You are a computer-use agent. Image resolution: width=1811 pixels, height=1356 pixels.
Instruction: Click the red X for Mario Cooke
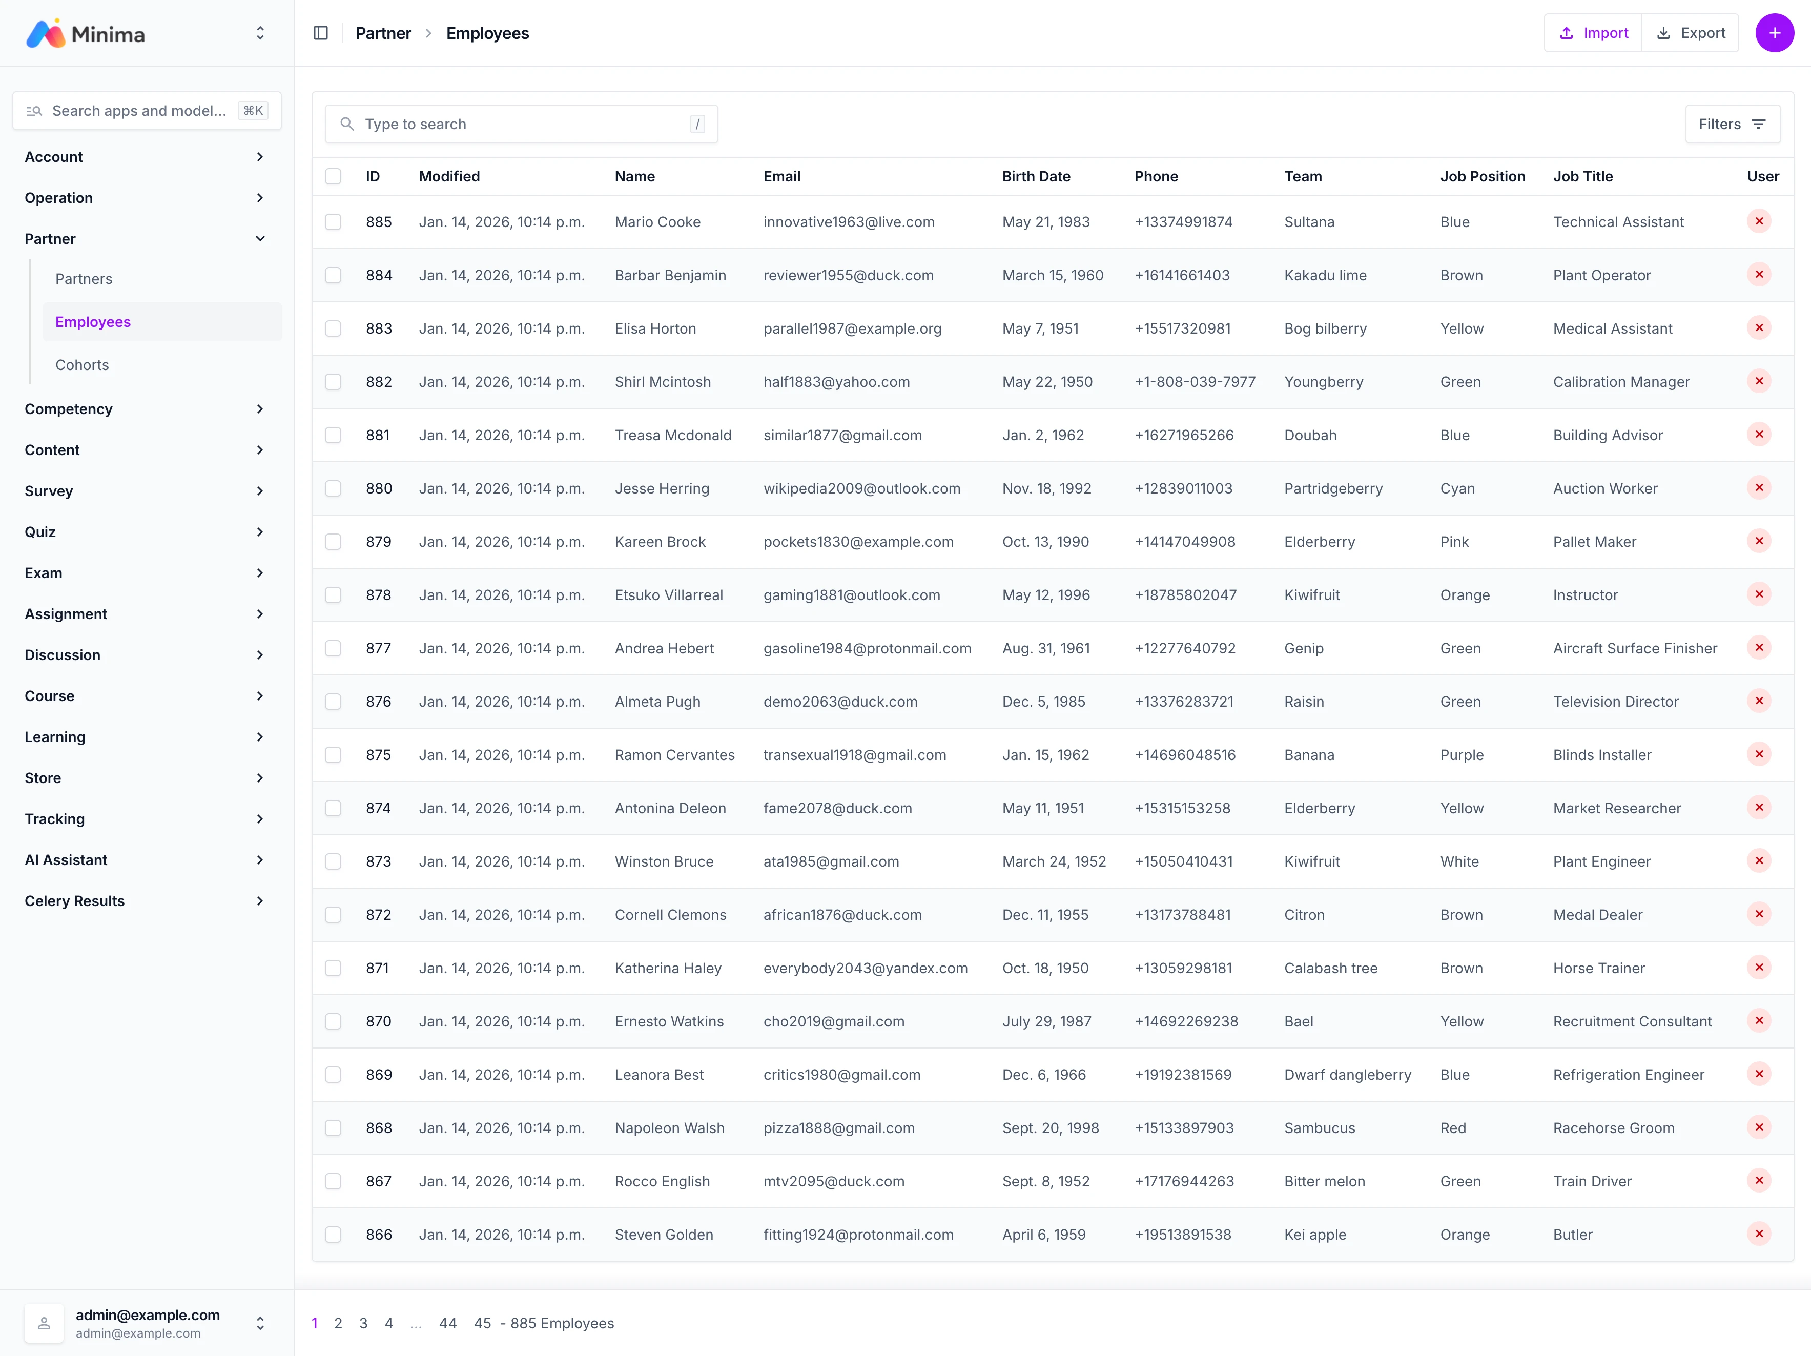[1759, 221]
